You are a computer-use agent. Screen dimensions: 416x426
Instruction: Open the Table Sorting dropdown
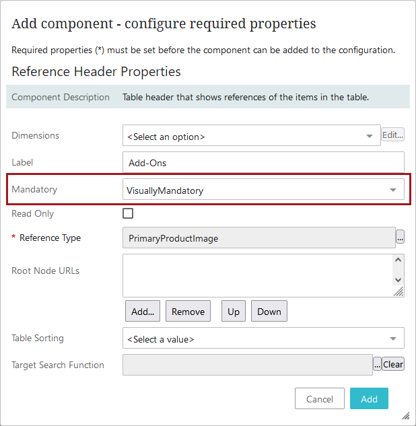pyautogui.click(x=263, y=339)
